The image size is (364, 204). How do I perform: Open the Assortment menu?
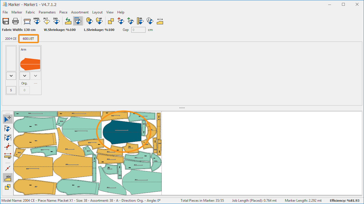point(80,12)
